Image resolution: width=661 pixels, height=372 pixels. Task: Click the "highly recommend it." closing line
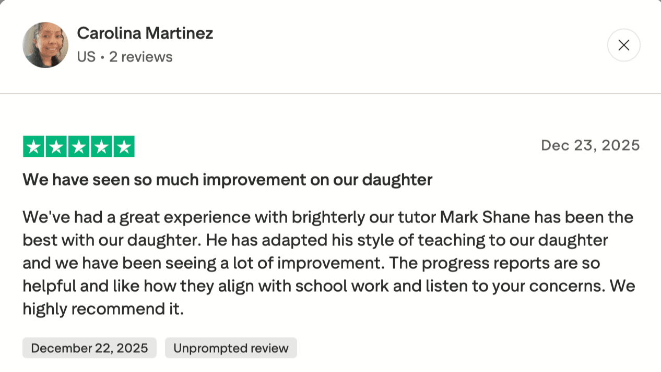[103, 309]
